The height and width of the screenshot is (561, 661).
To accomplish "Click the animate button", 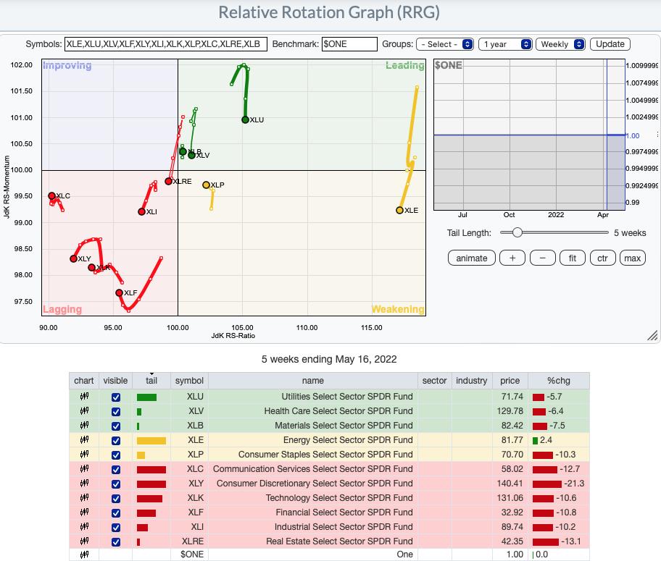I will [x=472, y=258].
